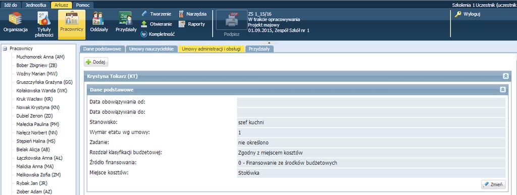The width and height of the screenshot is (517, 195).
Task: Select Melikowska Zofia (ZM) in tree
Action: tap(38, 175)
